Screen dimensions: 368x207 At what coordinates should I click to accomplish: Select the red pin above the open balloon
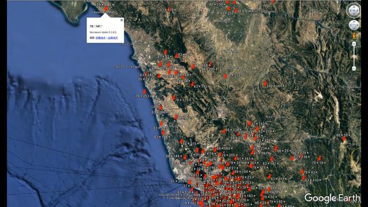[x=106, y=9]
